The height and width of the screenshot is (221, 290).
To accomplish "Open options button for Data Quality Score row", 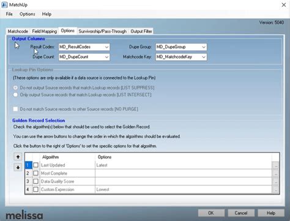I will point(275,181).
